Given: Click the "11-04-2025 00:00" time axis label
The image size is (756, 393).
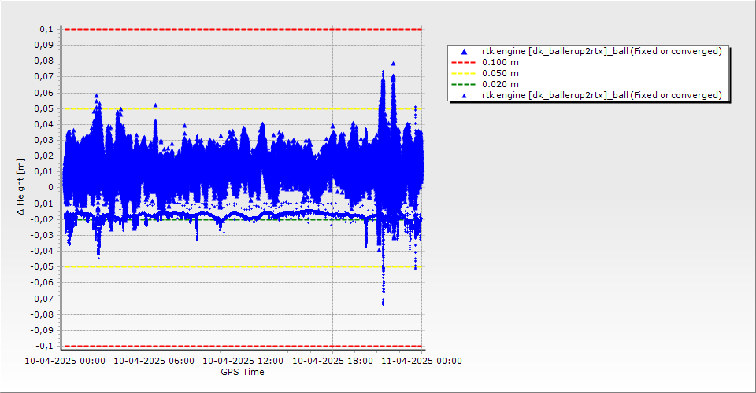Looking at the screenshot, I should (x=422, y=361).
